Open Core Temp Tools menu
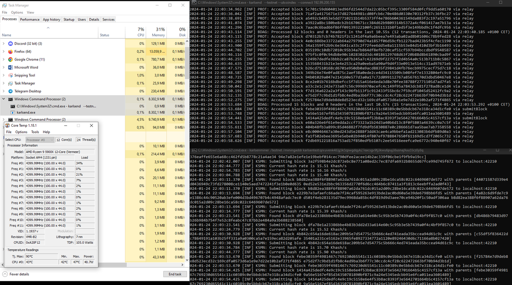Screen dimensions: 512x285 pos(34,132)
